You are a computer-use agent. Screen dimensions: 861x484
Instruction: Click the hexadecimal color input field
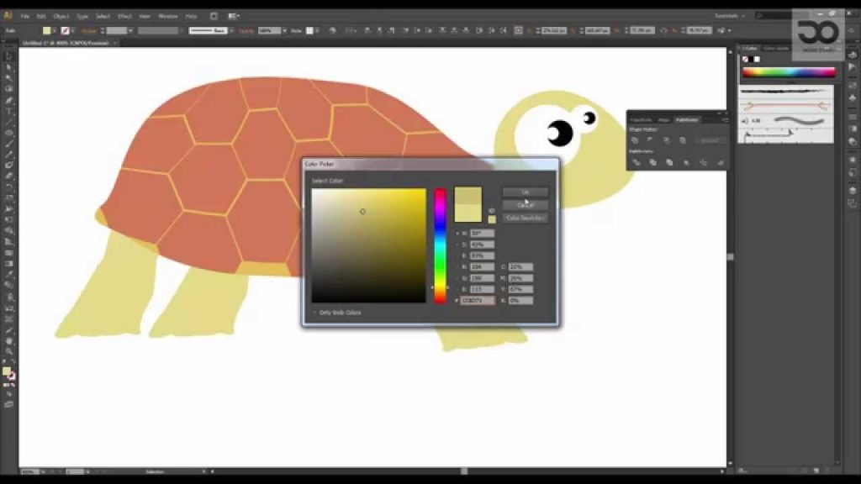(x=478, y=301)
